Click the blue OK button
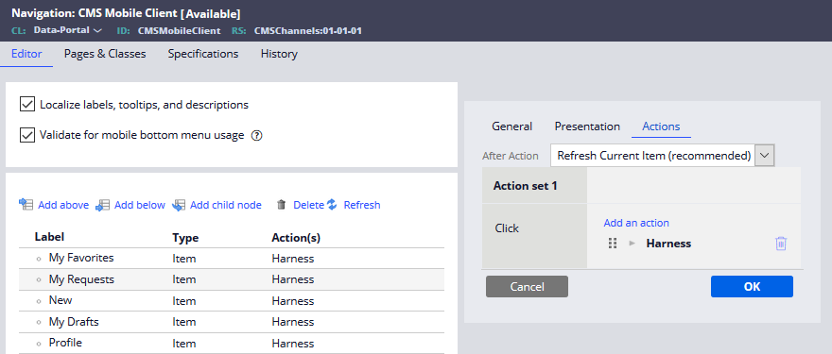The height and width of the screenshot is (354, 832). pos(752,286)
